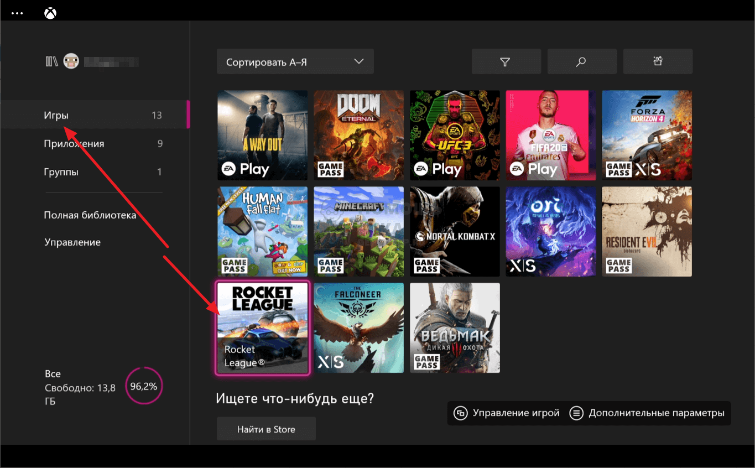Open the three-dots menu in title bar

[17, 13]
